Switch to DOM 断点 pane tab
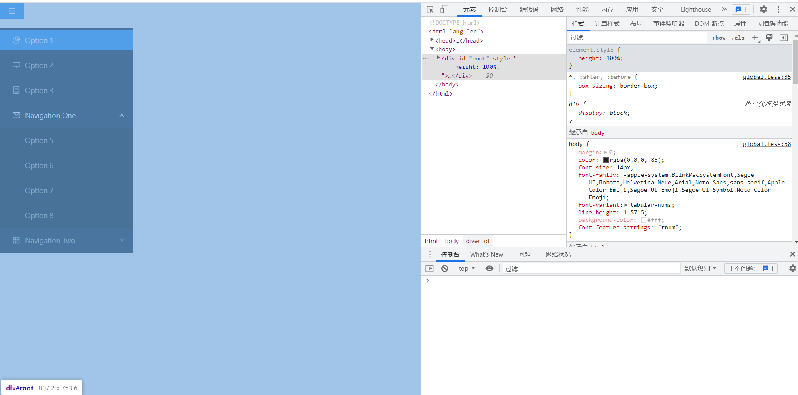 [709, 24]
